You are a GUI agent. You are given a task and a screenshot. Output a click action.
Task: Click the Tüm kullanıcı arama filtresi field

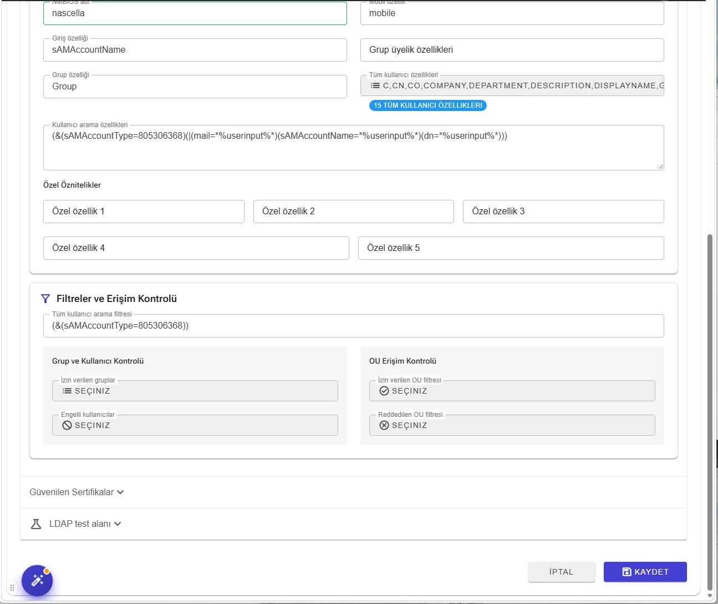coord(354,326)
